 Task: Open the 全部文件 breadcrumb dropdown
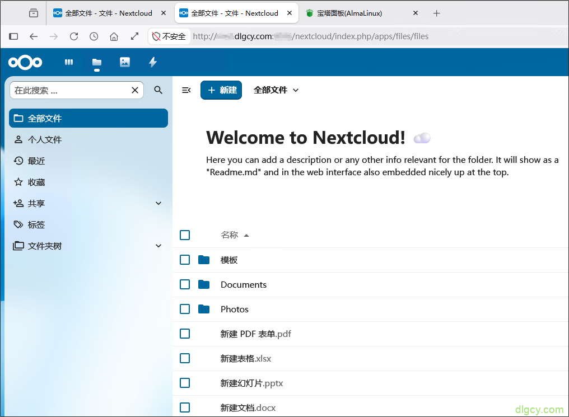tap(276, 90)
